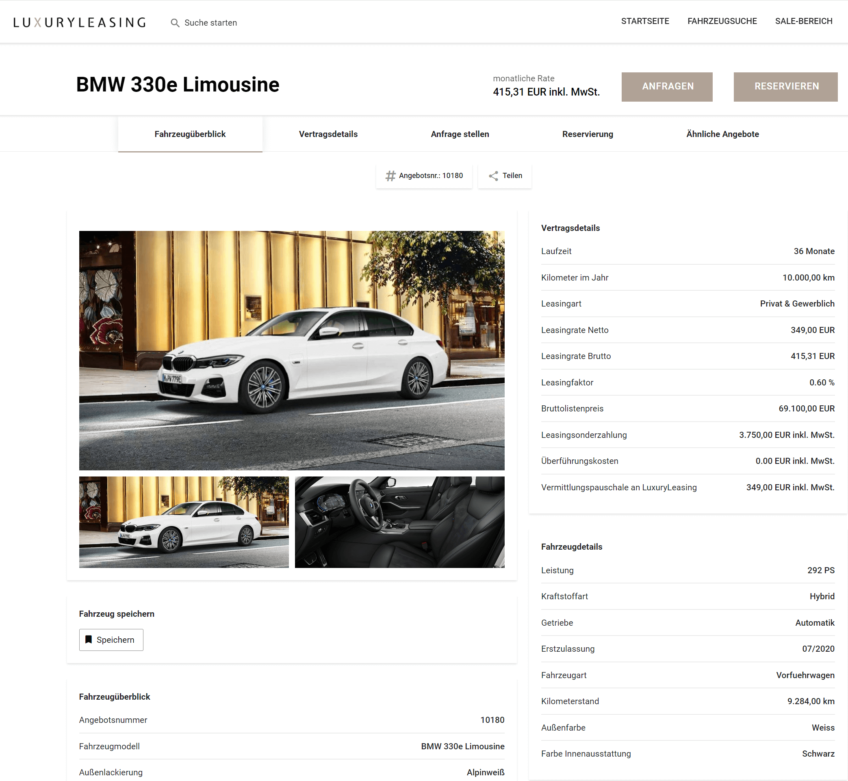The image size is (848, 781).
Task: Open FAHRZEUGSUCHE in the top navigation
Action: 722,21
